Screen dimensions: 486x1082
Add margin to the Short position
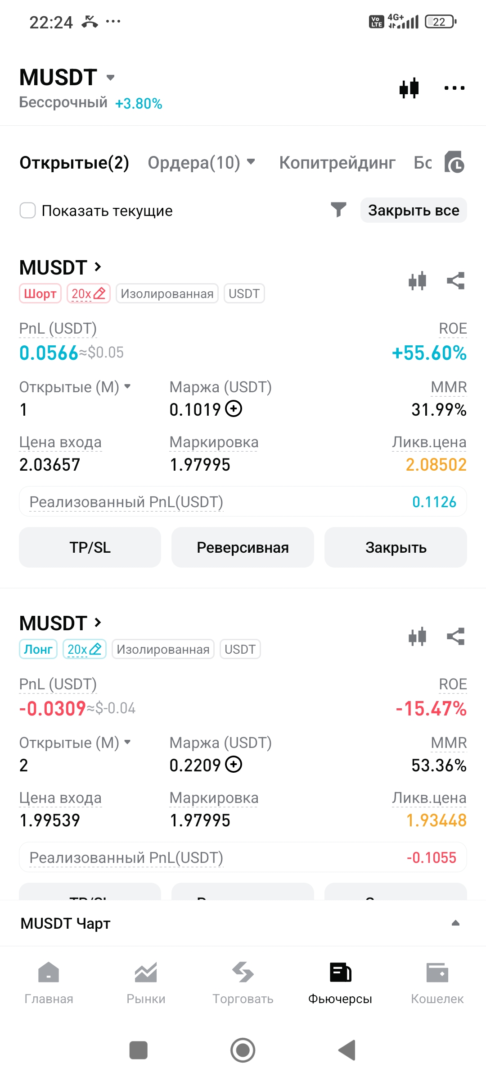coord(234,409)
